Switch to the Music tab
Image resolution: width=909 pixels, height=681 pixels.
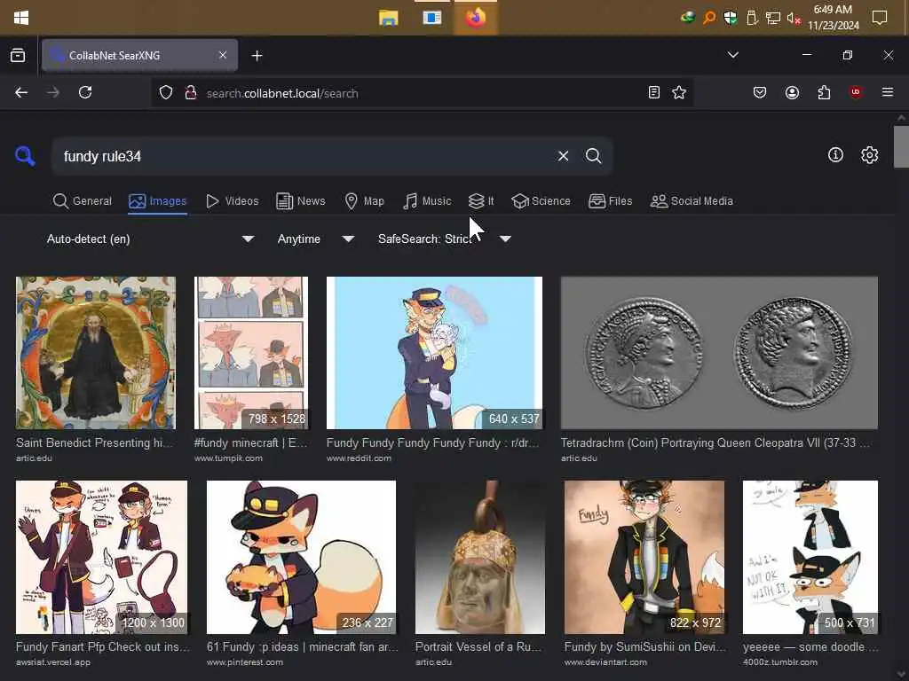(427, 201)
